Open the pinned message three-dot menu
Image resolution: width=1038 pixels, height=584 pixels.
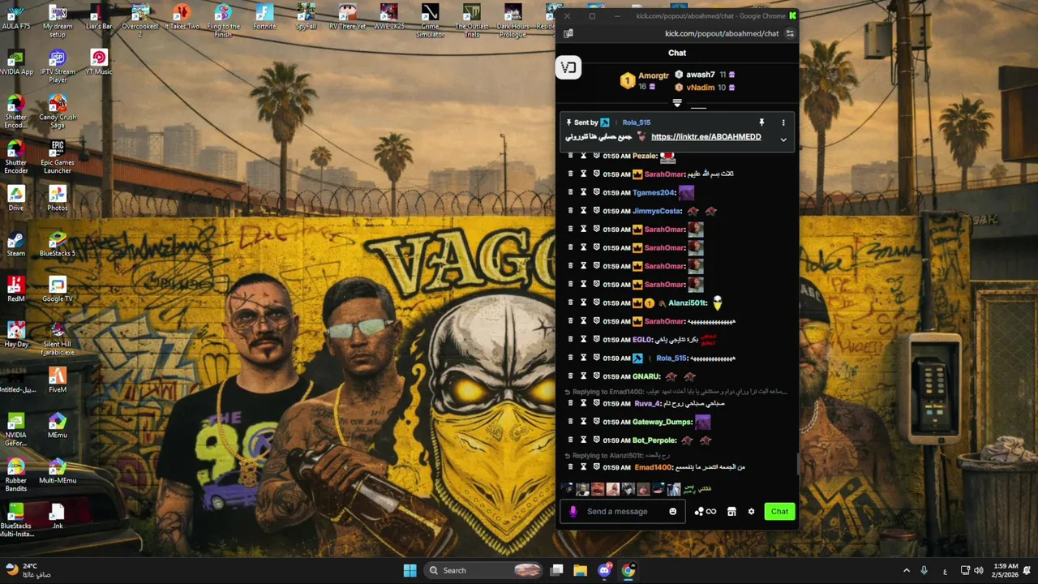point(783,122)
